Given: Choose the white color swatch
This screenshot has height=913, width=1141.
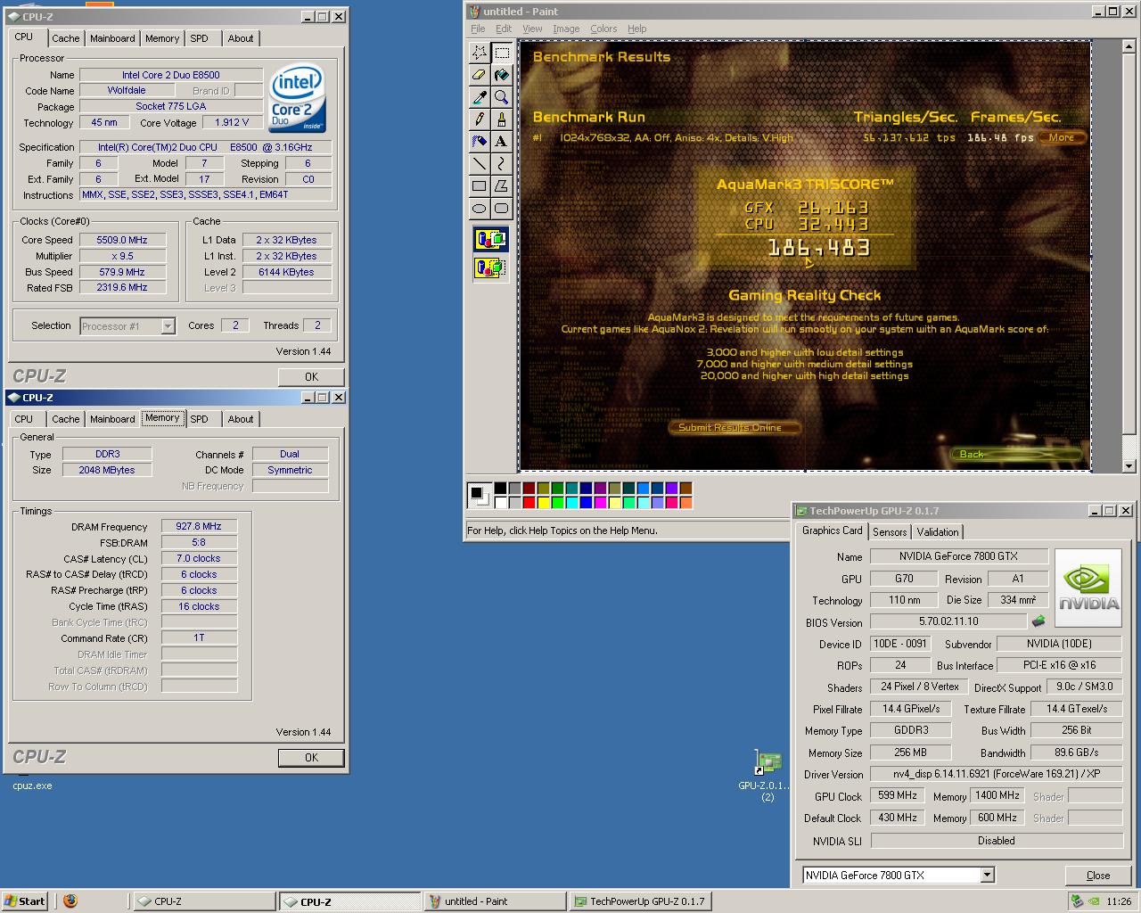Looking at the screenshot, I should pyautogui.click(x=501, y=503).
